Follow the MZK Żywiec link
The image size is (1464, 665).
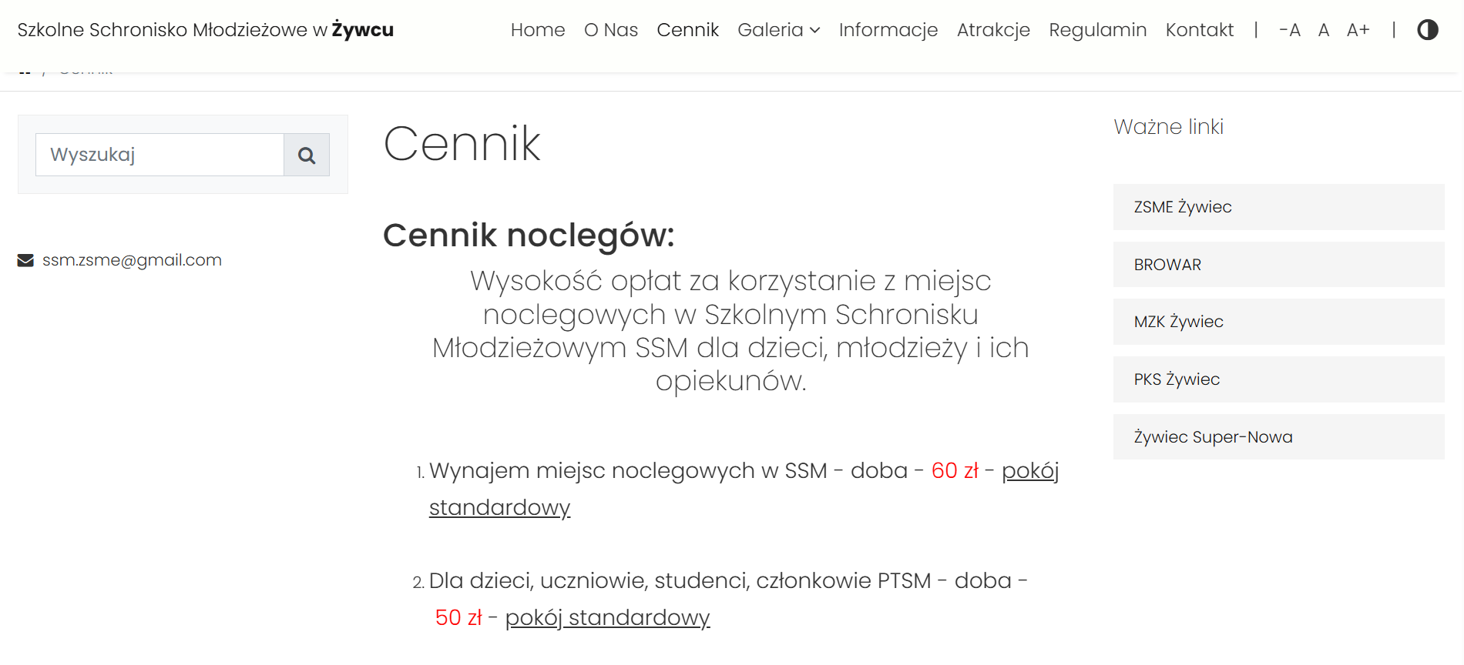1178,322
